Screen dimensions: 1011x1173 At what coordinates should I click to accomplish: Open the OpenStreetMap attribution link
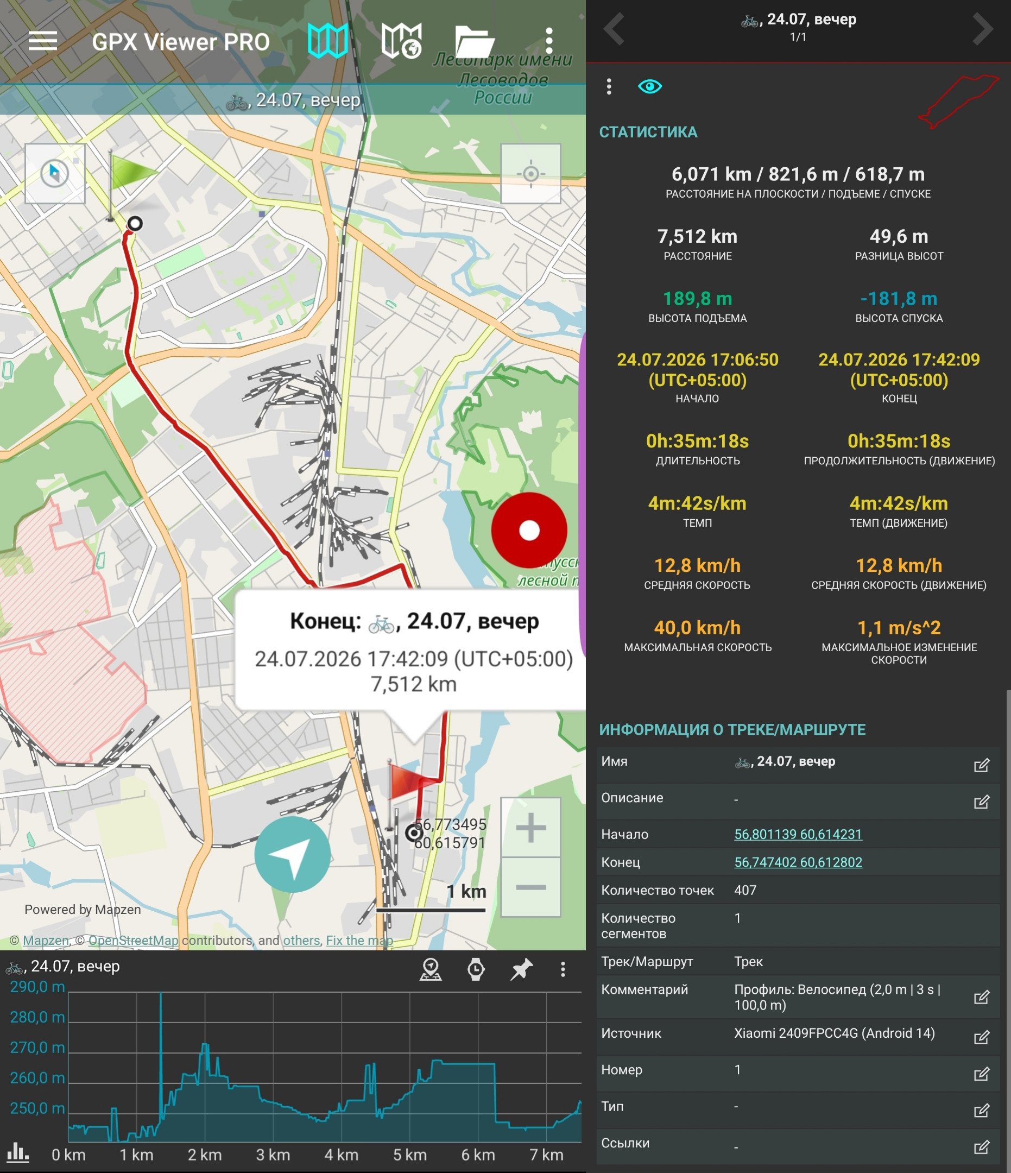click(133, 941)
